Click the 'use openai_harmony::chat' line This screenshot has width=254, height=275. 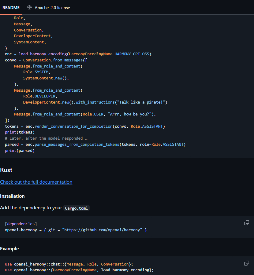(69, 264)
